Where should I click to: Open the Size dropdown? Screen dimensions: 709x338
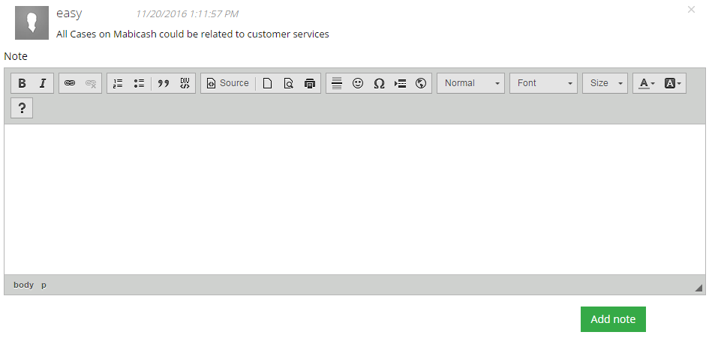[x=605, y=83]
